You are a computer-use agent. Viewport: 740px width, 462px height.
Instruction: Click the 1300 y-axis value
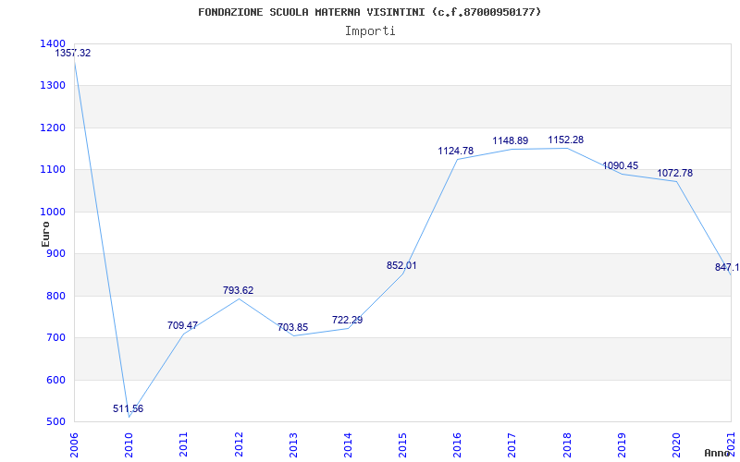(53, 86)
